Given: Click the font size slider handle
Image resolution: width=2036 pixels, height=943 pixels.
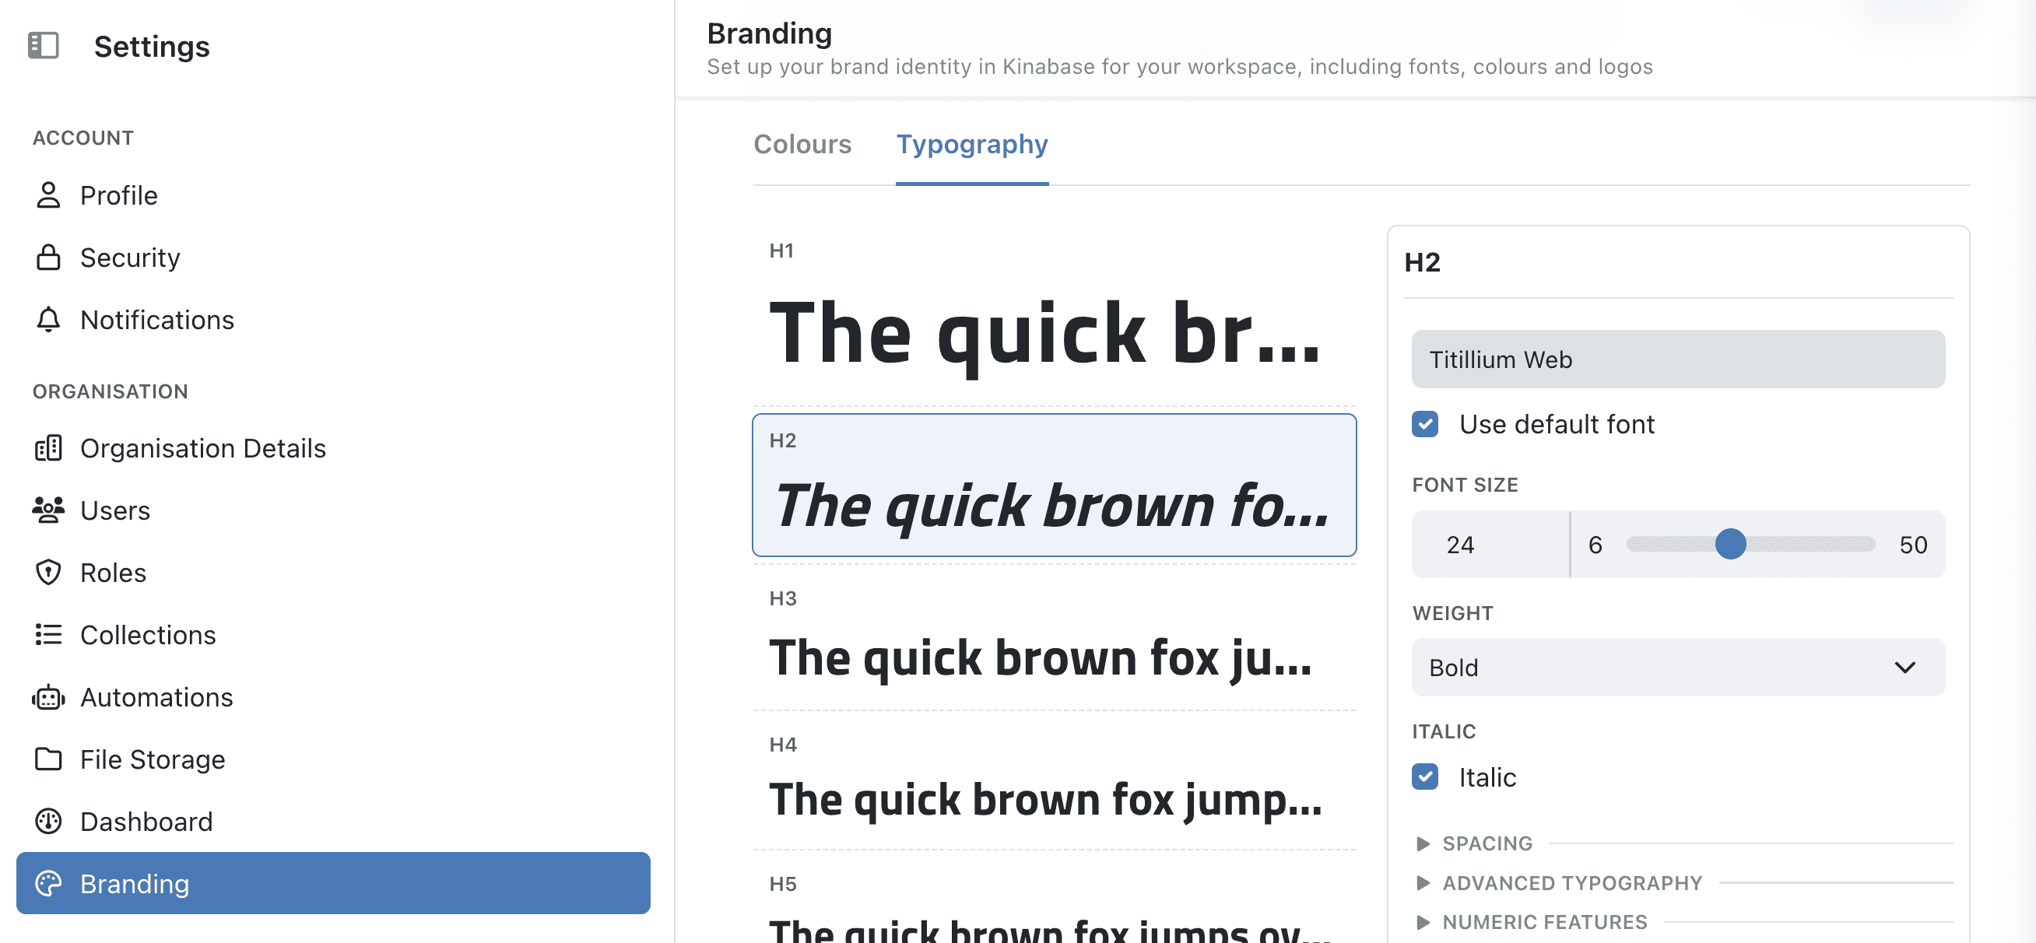Looking at the screenshot, I should (1730, 544).
